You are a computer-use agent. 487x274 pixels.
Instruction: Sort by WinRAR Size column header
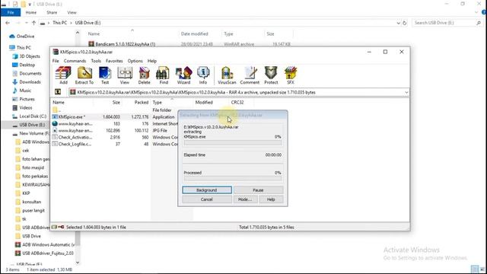(x=116, y=102)
